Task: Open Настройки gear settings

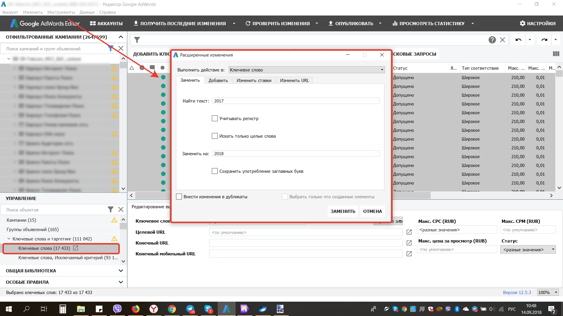Action: tap(537, 23)
